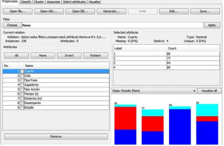The height and width of the screenshot is (146, 224).
Task: Click the No. column header
Action: click(11, 66)
